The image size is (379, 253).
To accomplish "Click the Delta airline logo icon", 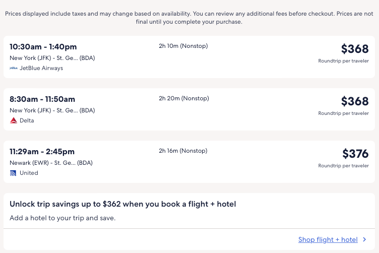I will click(x=14, y=120).
